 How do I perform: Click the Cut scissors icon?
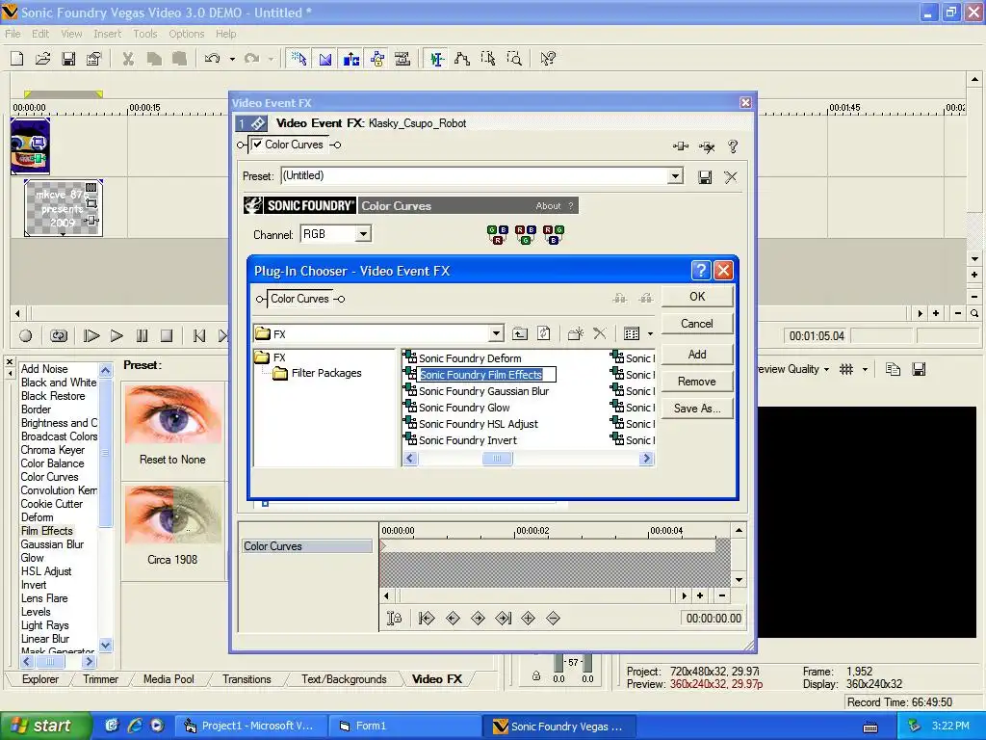point(128,59)
